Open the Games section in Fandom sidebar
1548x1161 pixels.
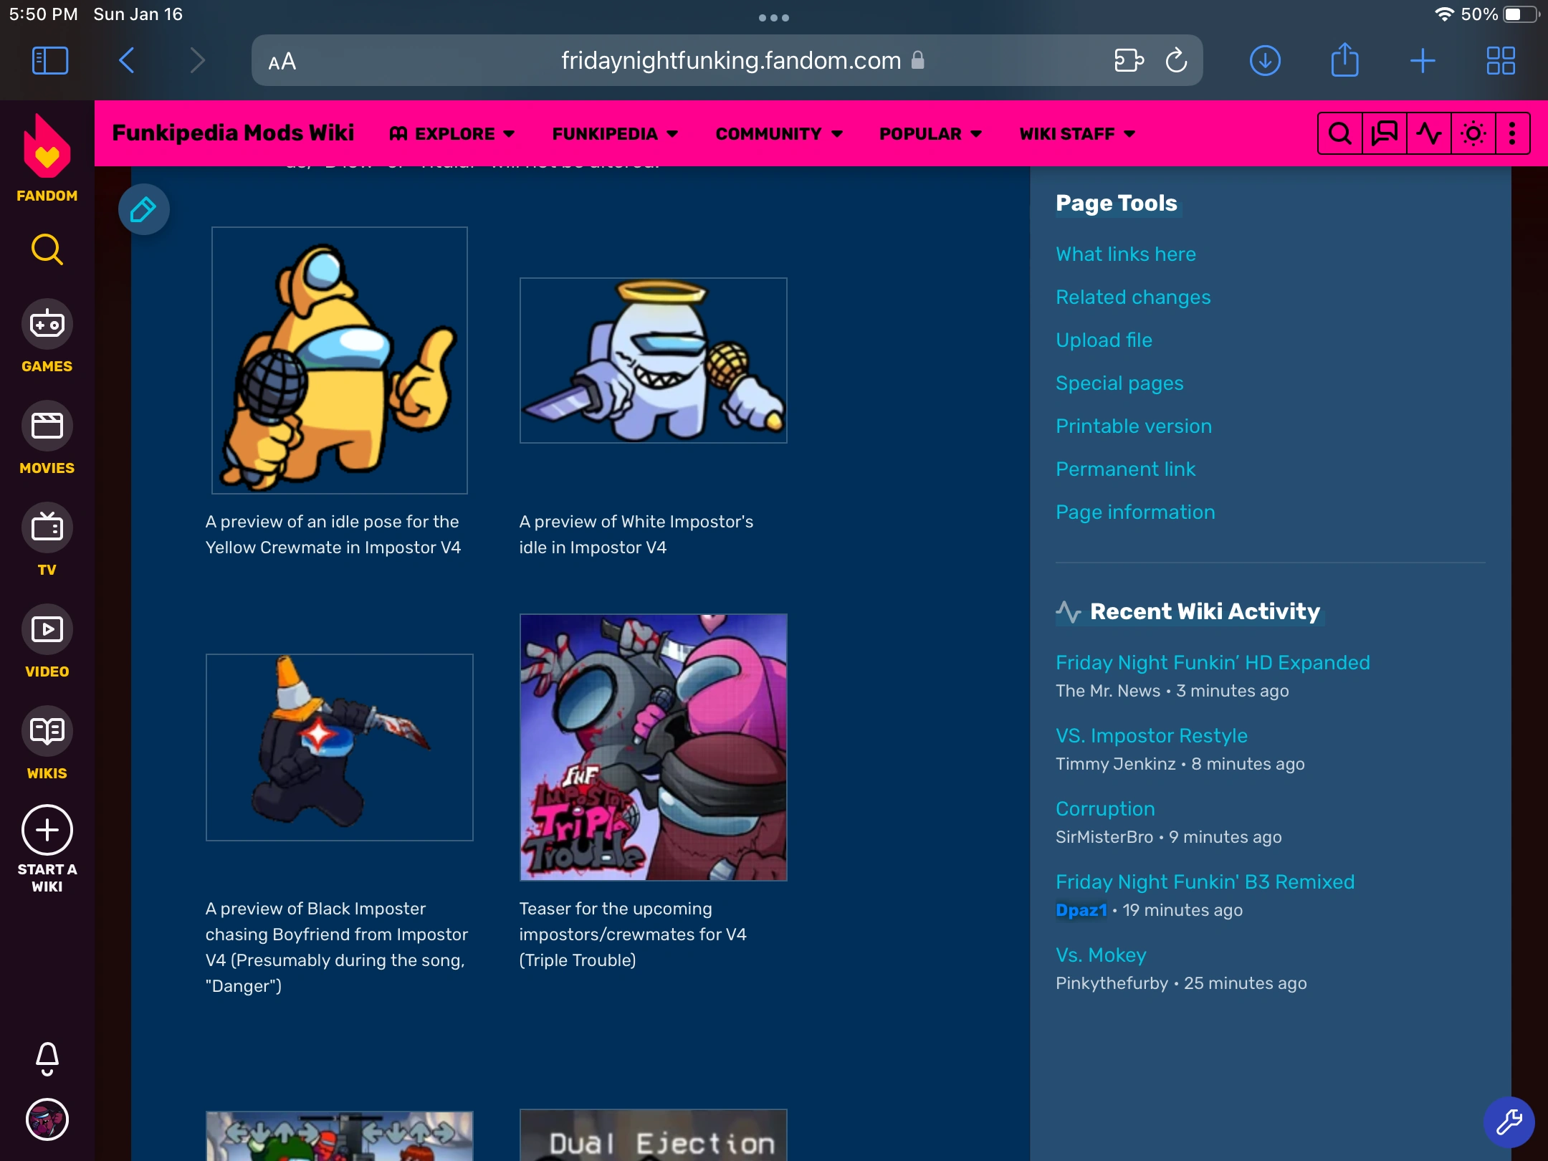pyautogui.click(x=47, y=337)
